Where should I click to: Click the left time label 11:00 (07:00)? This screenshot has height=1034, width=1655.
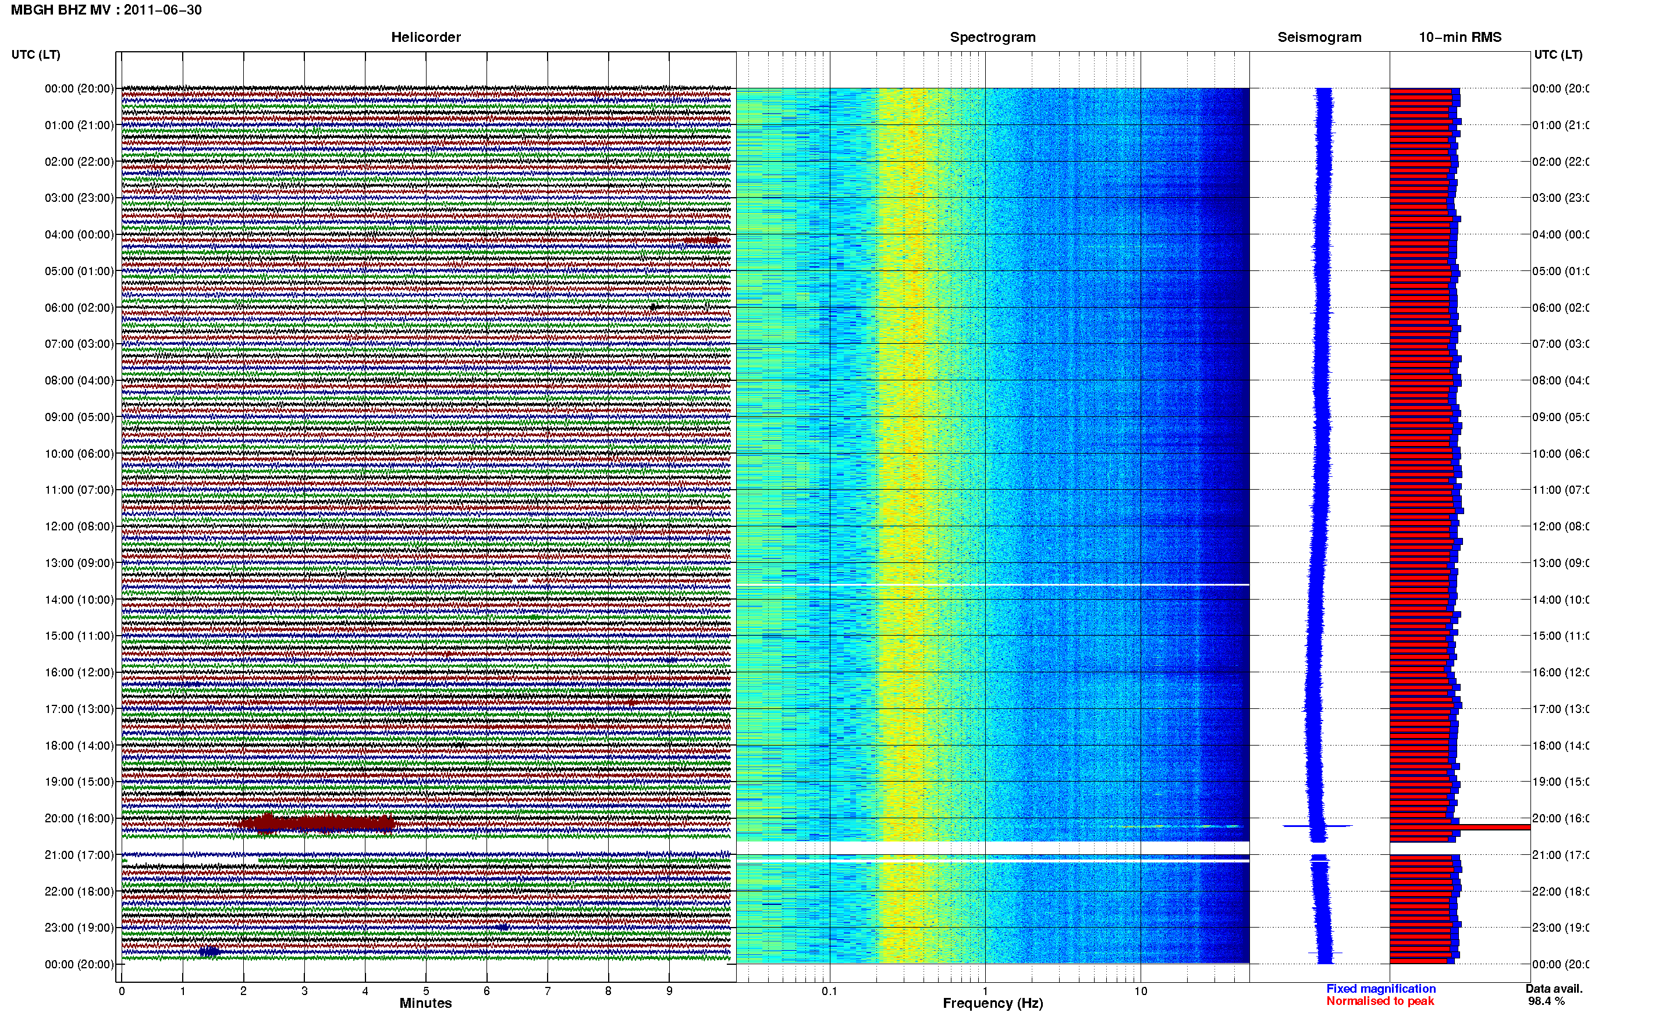pyautogui.click(x=79, y=490)
